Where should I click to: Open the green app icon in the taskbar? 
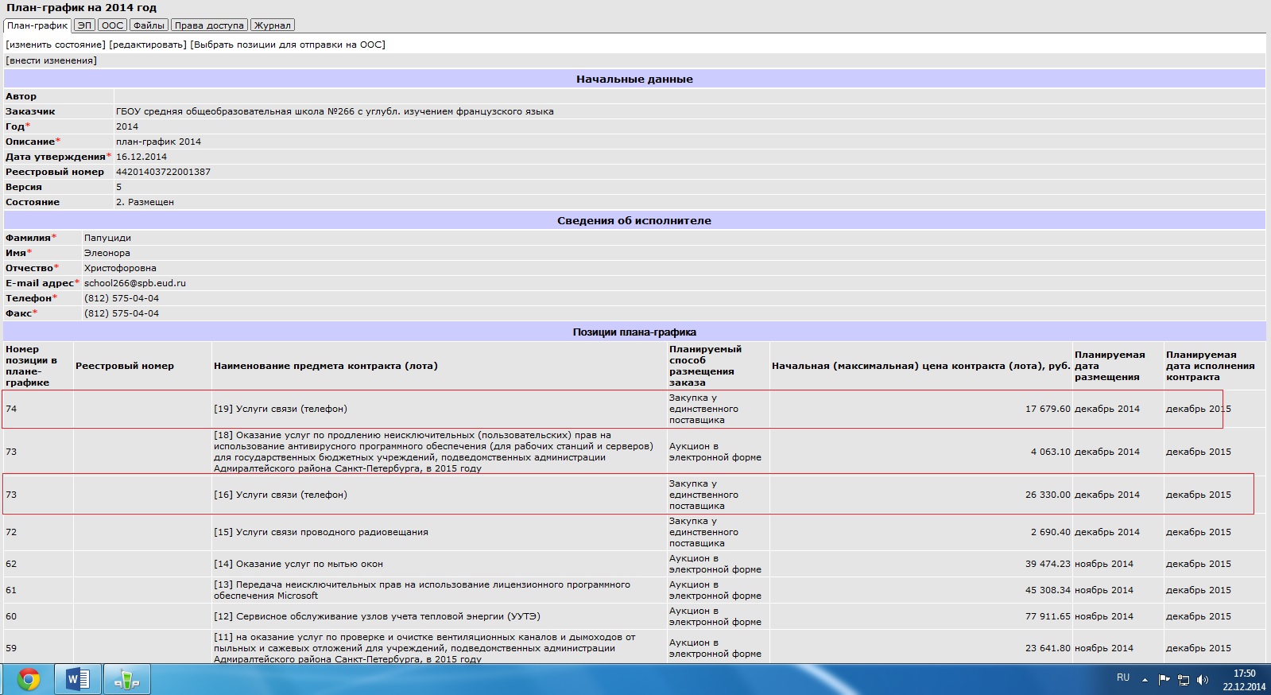[126, 679]
